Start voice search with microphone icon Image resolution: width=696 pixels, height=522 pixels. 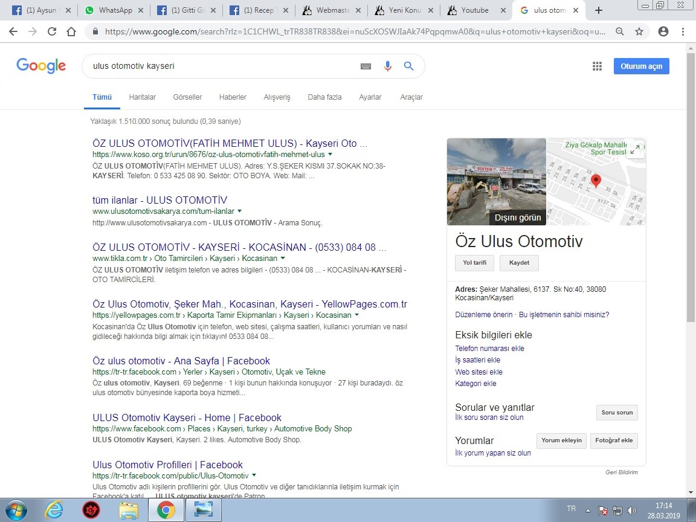(387, 66)
